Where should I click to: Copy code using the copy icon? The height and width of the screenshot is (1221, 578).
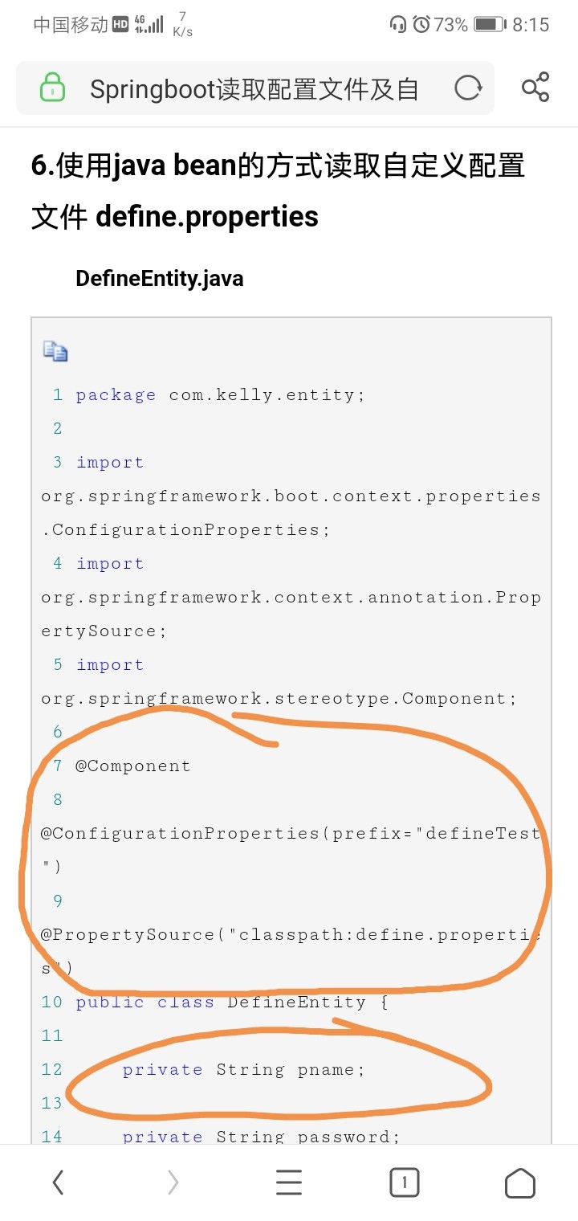click(x=55, y=351)
